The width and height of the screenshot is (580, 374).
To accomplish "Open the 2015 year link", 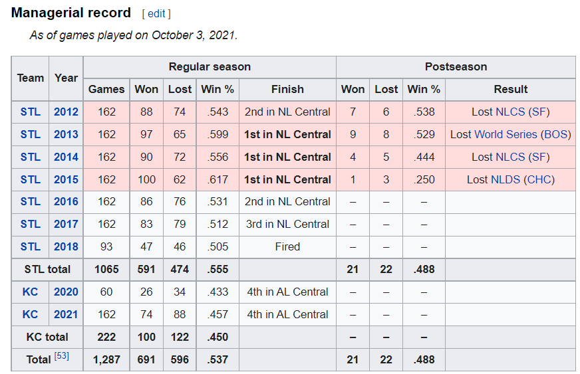I will [x=66, y=179].
